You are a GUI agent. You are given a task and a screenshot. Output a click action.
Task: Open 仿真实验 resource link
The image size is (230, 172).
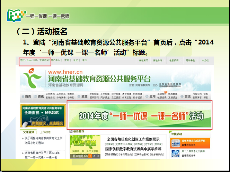pyautogui.click(x=127, y=98)
